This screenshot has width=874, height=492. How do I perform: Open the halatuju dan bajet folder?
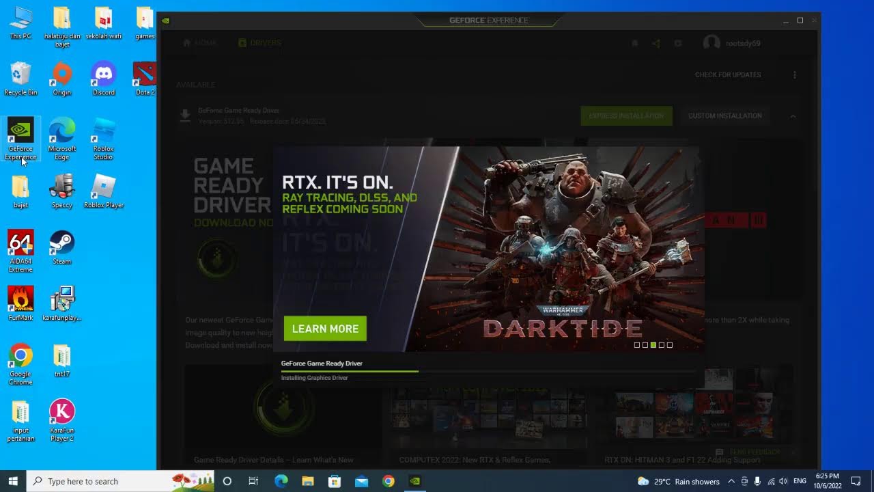[x=62, y=27]
